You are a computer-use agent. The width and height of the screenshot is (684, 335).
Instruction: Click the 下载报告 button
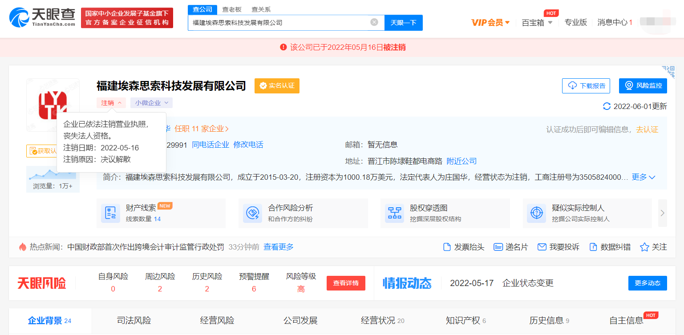coord(586,86)
